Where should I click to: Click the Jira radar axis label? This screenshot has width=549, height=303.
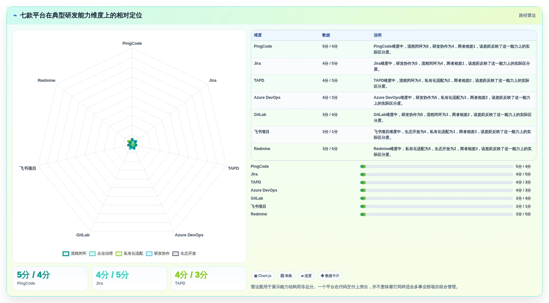coord(213,80)
